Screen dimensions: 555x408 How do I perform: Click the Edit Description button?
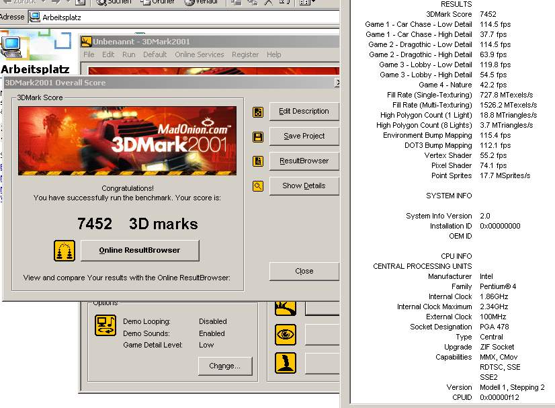click(304, 112)
